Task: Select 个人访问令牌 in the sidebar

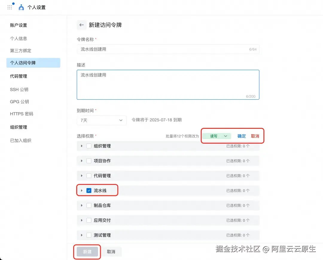Action: [x=33, y=63]
